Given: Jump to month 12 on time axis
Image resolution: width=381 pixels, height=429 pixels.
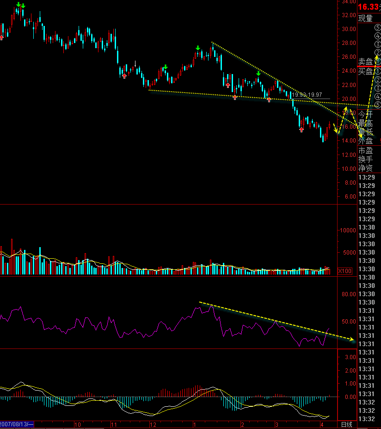Looking at the screenshot, I should pyautogui.click(x=153, y=425).
